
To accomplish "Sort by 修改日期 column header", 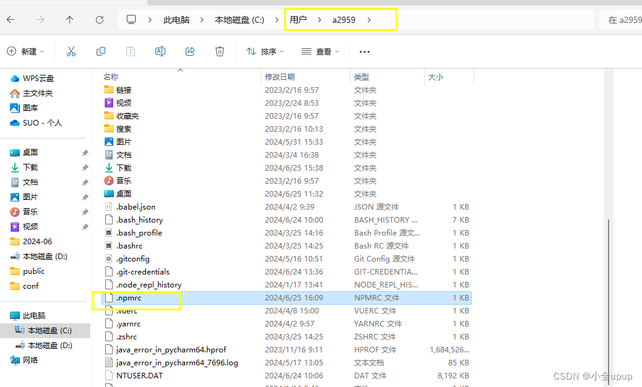I will pos(280,77).
